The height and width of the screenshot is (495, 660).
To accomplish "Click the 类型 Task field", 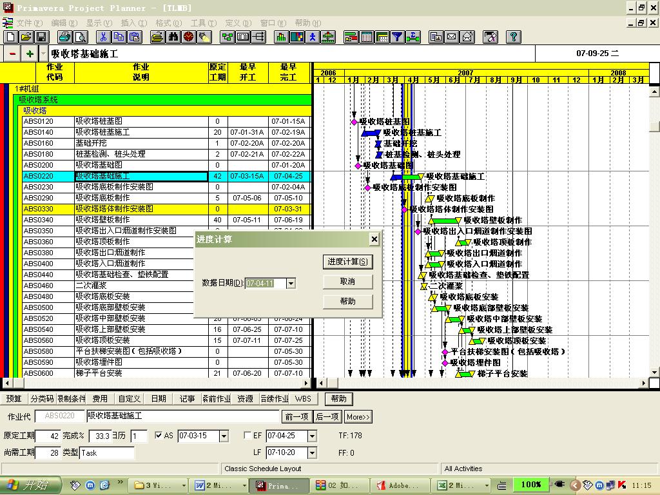I will tap(107, 453).
